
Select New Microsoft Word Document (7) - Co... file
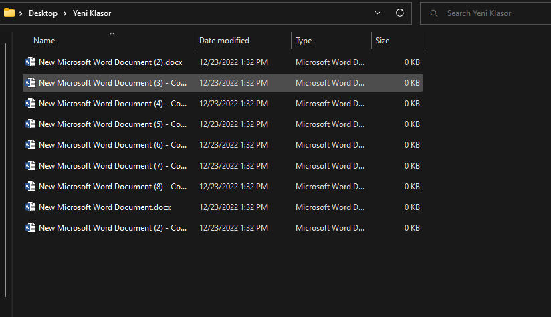113,166
